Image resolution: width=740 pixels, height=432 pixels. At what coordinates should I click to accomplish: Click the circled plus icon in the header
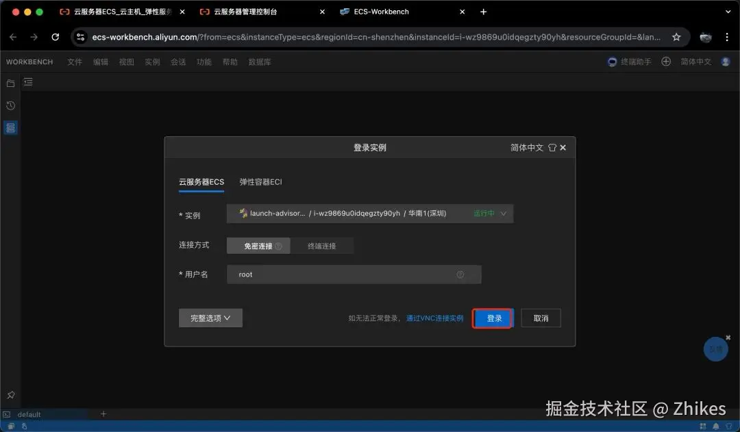tap(666, 62)
